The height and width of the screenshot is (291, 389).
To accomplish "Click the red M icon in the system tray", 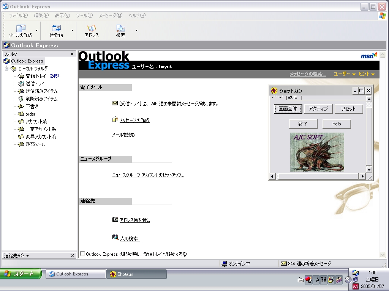I will 356,286.
